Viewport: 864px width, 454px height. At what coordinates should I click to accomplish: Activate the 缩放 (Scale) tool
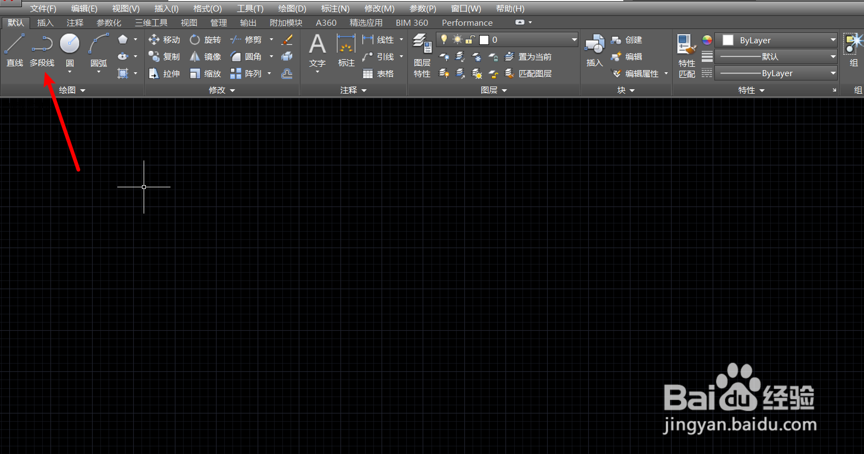[x=205, y=73]
